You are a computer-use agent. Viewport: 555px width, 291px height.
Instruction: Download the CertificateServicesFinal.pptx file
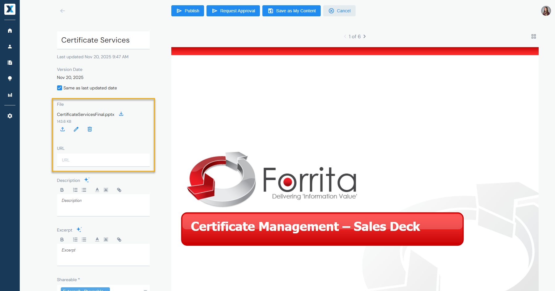click(x=121, y=114)
